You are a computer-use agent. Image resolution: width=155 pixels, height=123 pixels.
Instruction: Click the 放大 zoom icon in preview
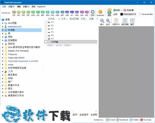tap(108, 22)
